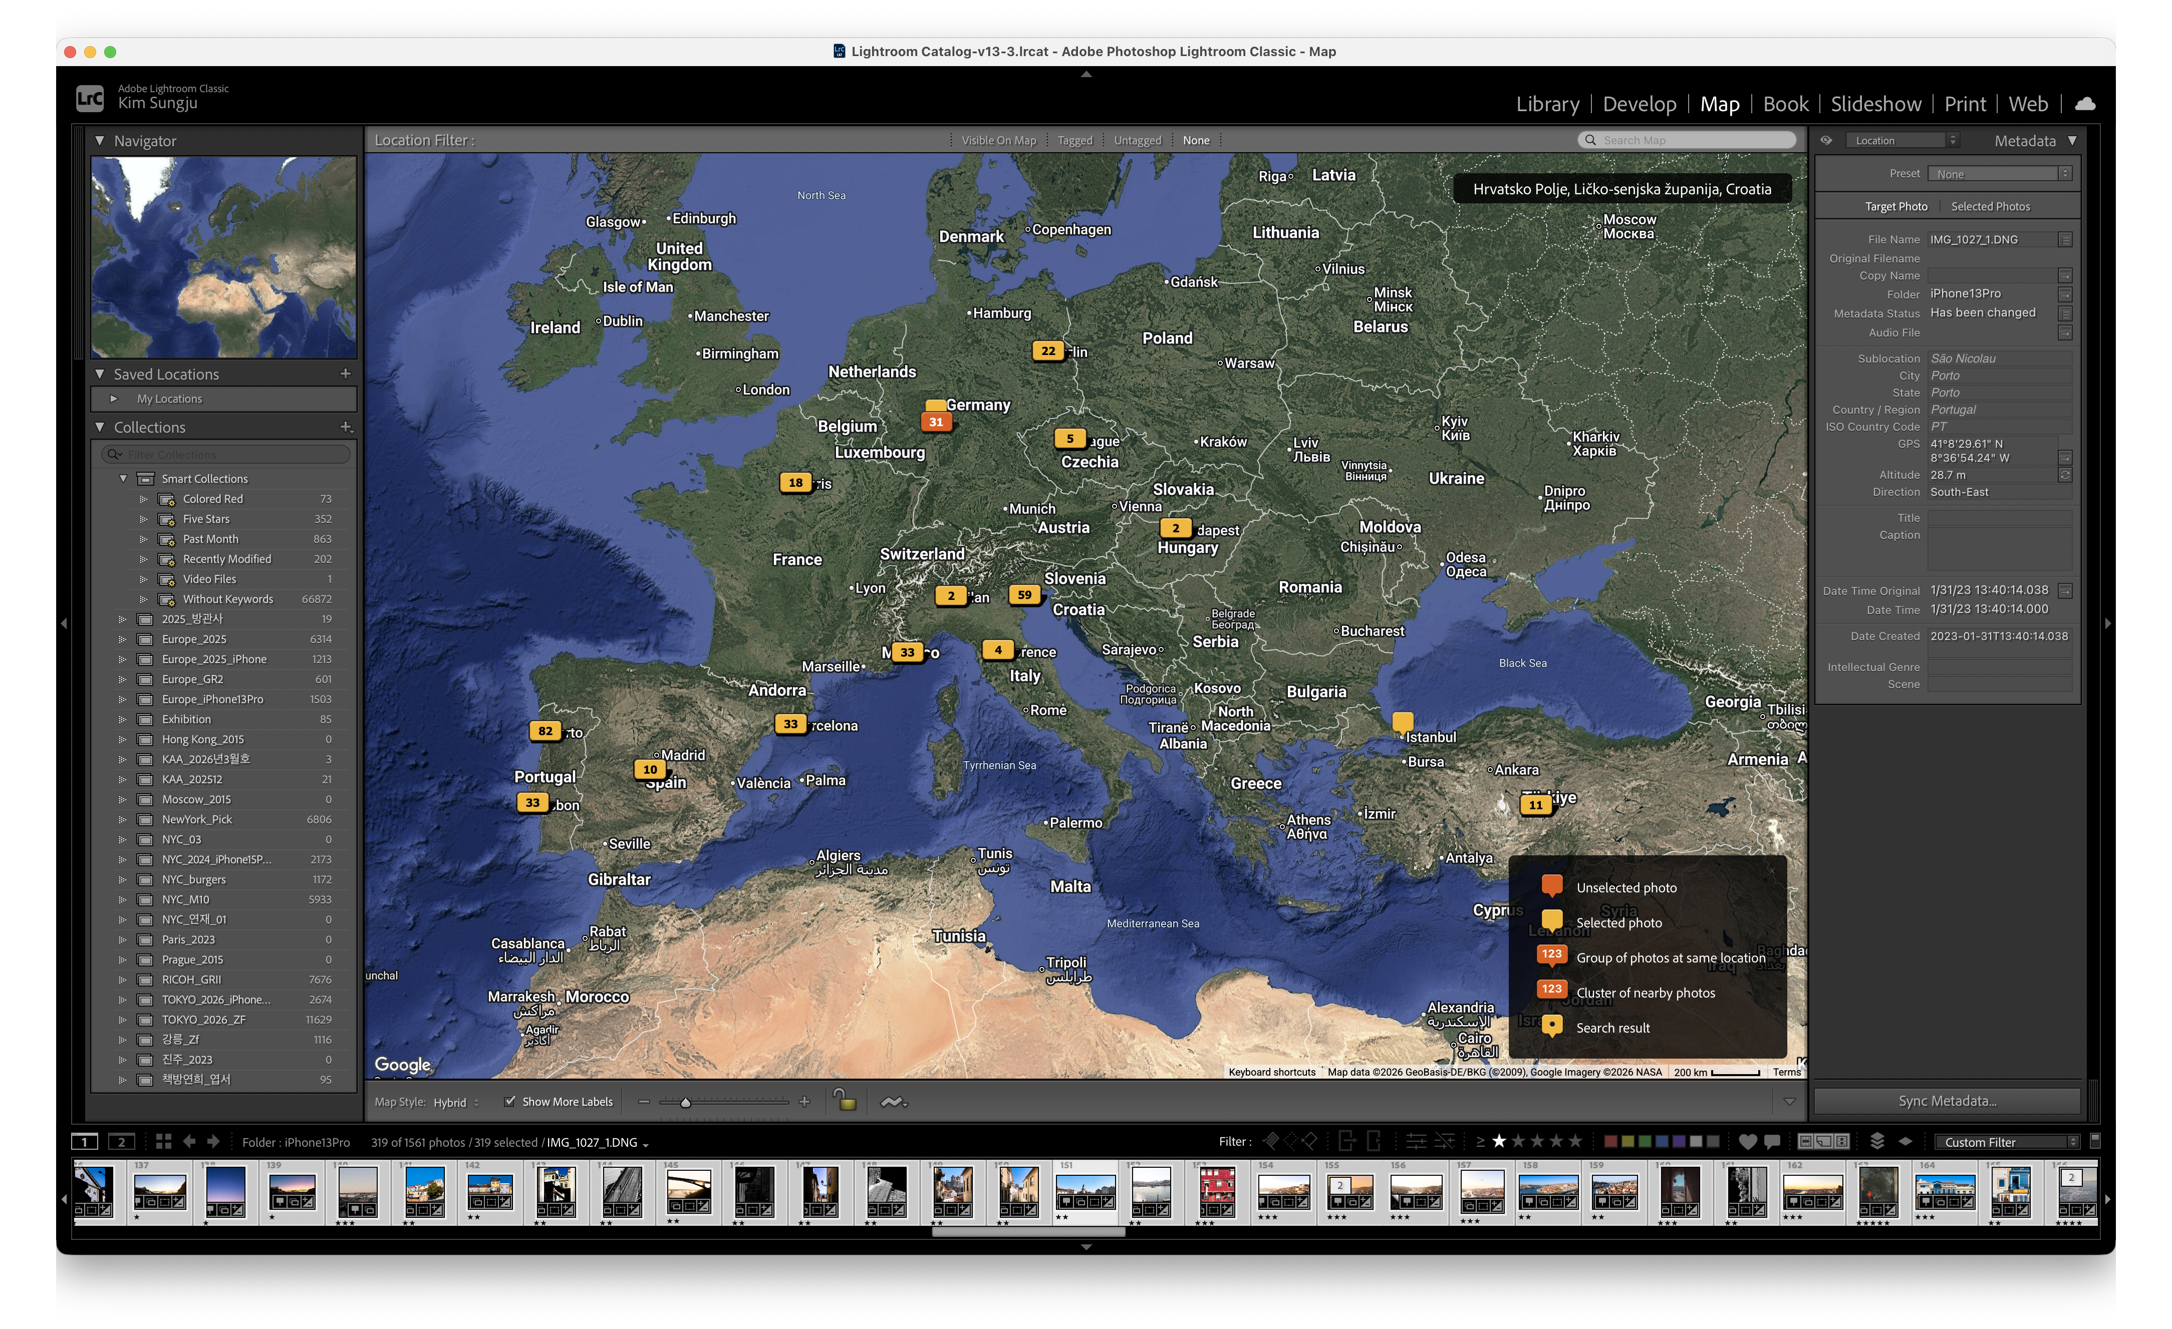Viewport: 2172px width, 1329px height.
Task: Select main window display button 1
Action: 85,1142
